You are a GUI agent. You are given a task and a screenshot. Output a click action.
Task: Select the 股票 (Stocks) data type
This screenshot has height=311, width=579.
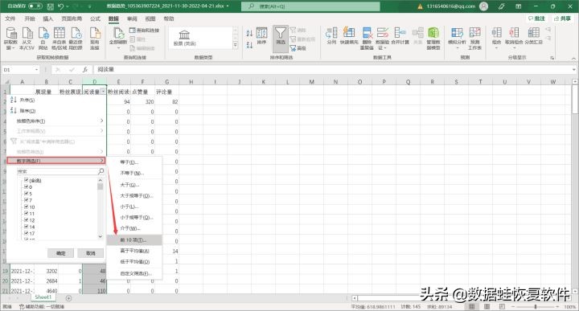[x=184, y=39]
